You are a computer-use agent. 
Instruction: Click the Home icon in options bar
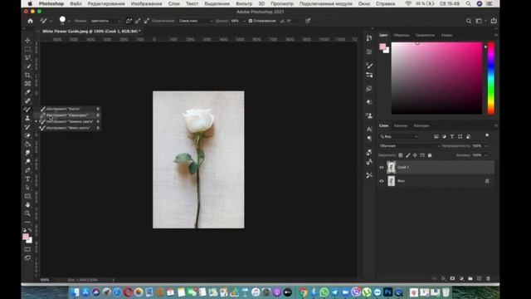(30, 21)
